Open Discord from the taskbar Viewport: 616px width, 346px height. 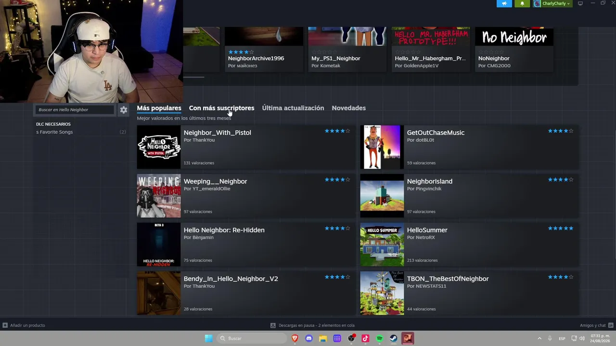(x=309, y=338)
